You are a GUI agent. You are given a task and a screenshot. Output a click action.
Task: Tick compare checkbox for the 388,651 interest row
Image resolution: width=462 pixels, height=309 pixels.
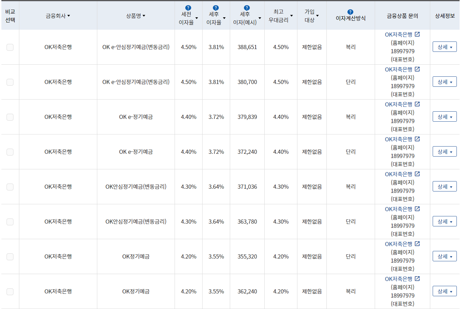click(10, 47)
